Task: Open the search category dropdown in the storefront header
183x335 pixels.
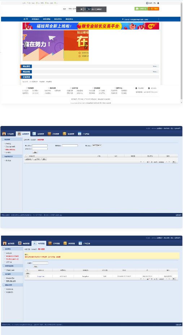Action: tap(65, 9)
